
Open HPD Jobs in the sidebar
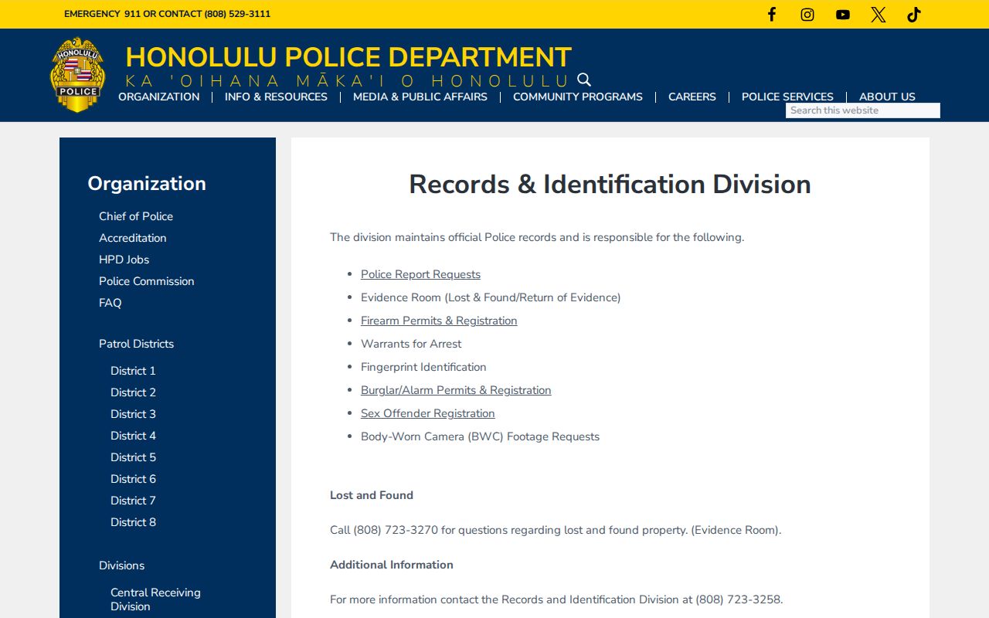pyautogui.click(x=124, y=260)
